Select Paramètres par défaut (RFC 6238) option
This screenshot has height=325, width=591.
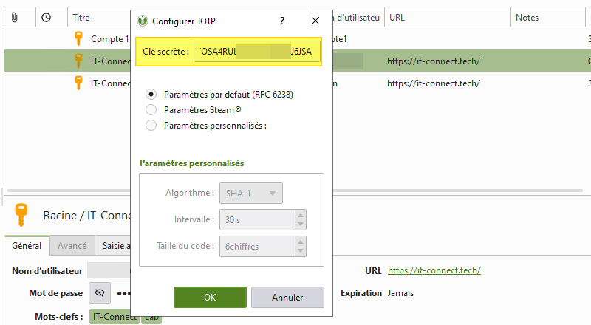point(151,95)
